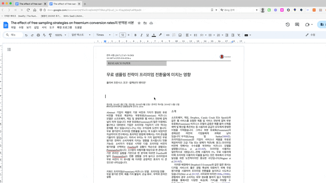
Task: Open the 도구 menu
Action: tap(52, 27)
